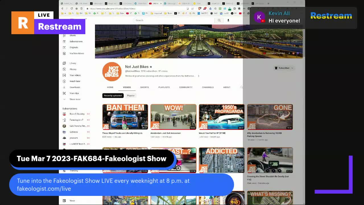Open jeranism subscription channel
This screenshot has height=205, width=364.
(x=73, y=138)
